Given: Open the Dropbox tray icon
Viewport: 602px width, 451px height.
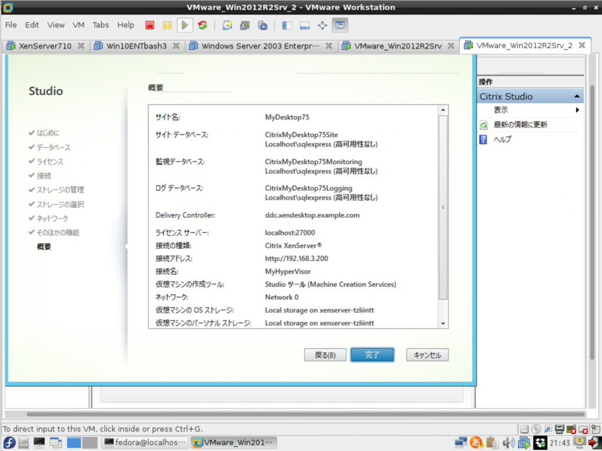Looking at the screenshot, I should point(540,443).
